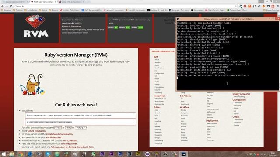Open the Outros favoritos bookmarks folder
The image size is (280, 157).
click(271, 10)
